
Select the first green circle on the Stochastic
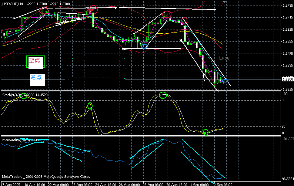coord(24,95)
